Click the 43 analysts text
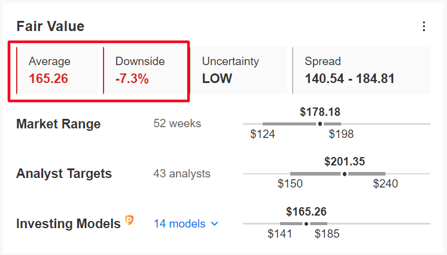Viewport: 447px width, 255px height. (182, 174)
